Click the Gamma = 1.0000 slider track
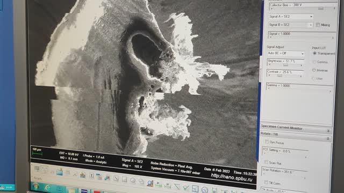344x193 pixels. 300,89
